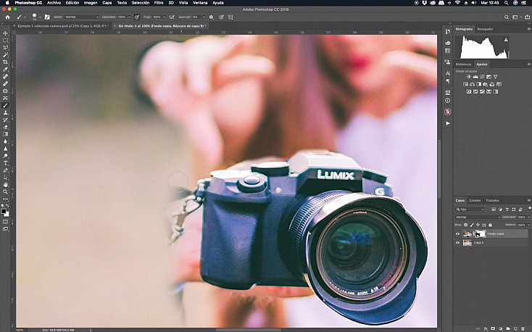
Task: Select the Capa 0 layer thumbnail
Action: [467, 243]
